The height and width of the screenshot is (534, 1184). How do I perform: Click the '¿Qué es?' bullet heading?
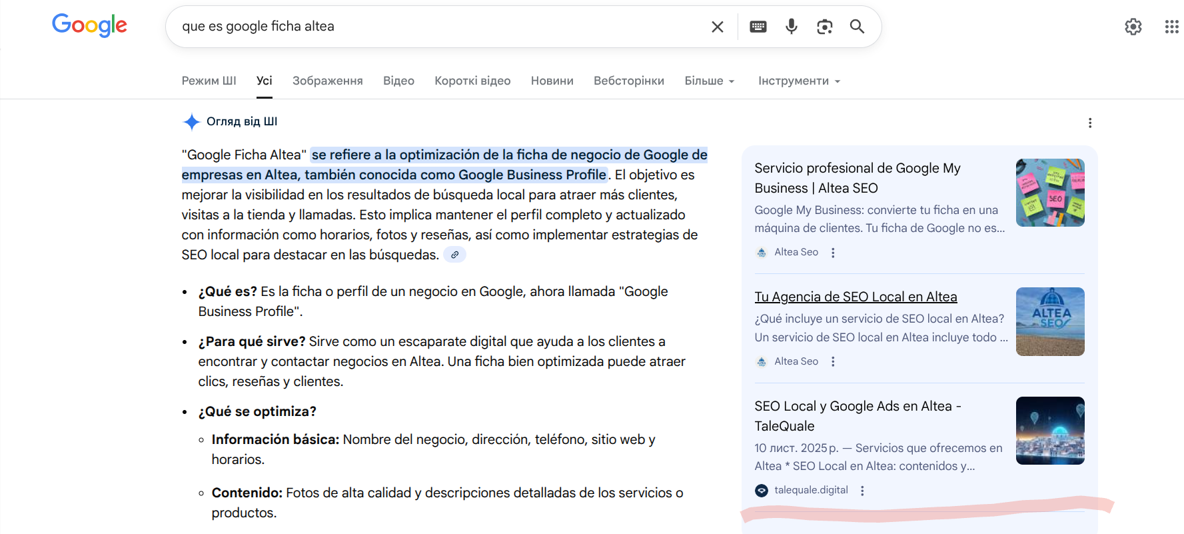click(227, 291)
